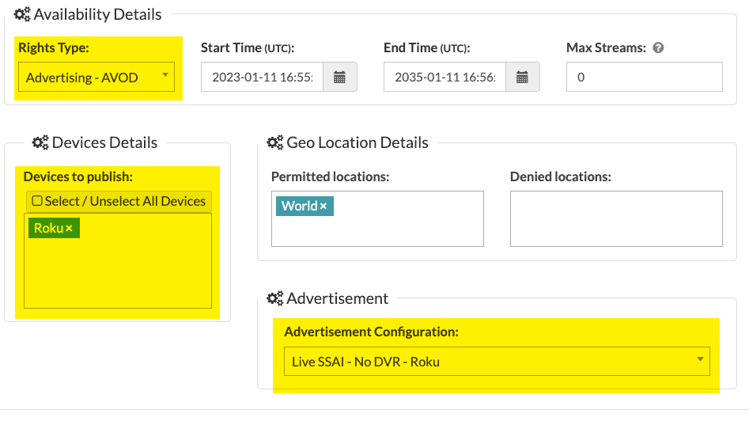
Task: Expand the Advertisement Configuration dropdown
Action: coord(497,362)
